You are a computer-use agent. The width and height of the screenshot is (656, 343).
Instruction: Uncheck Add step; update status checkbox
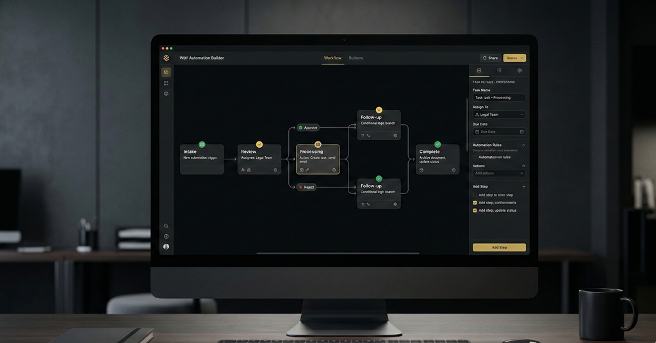pyautogui.click(x=475, y=211)
